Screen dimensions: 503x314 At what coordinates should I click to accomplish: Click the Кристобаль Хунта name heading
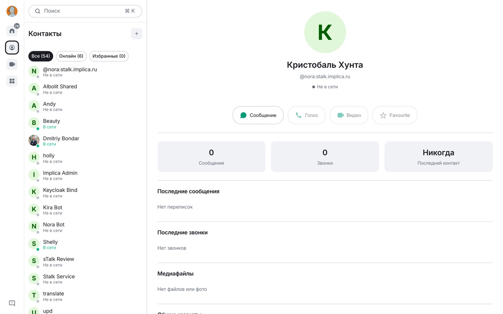(x=325, y=65)
